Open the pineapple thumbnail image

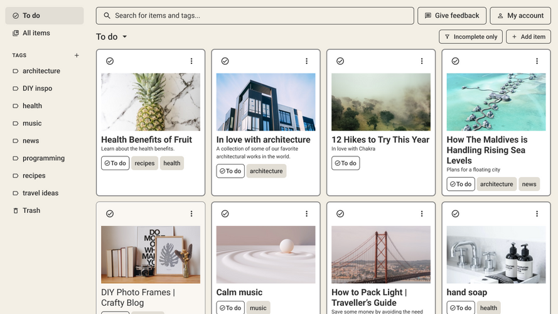[151, 102]
